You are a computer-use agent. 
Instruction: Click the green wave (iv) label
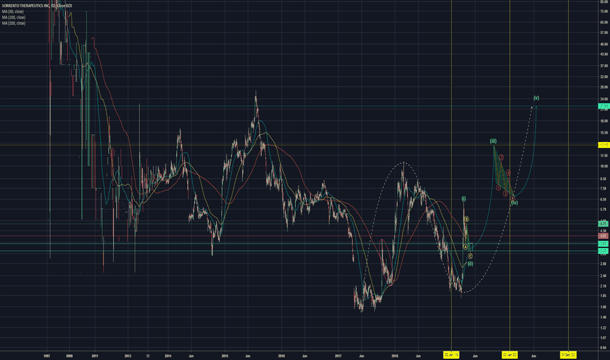(x=514, y=203)
